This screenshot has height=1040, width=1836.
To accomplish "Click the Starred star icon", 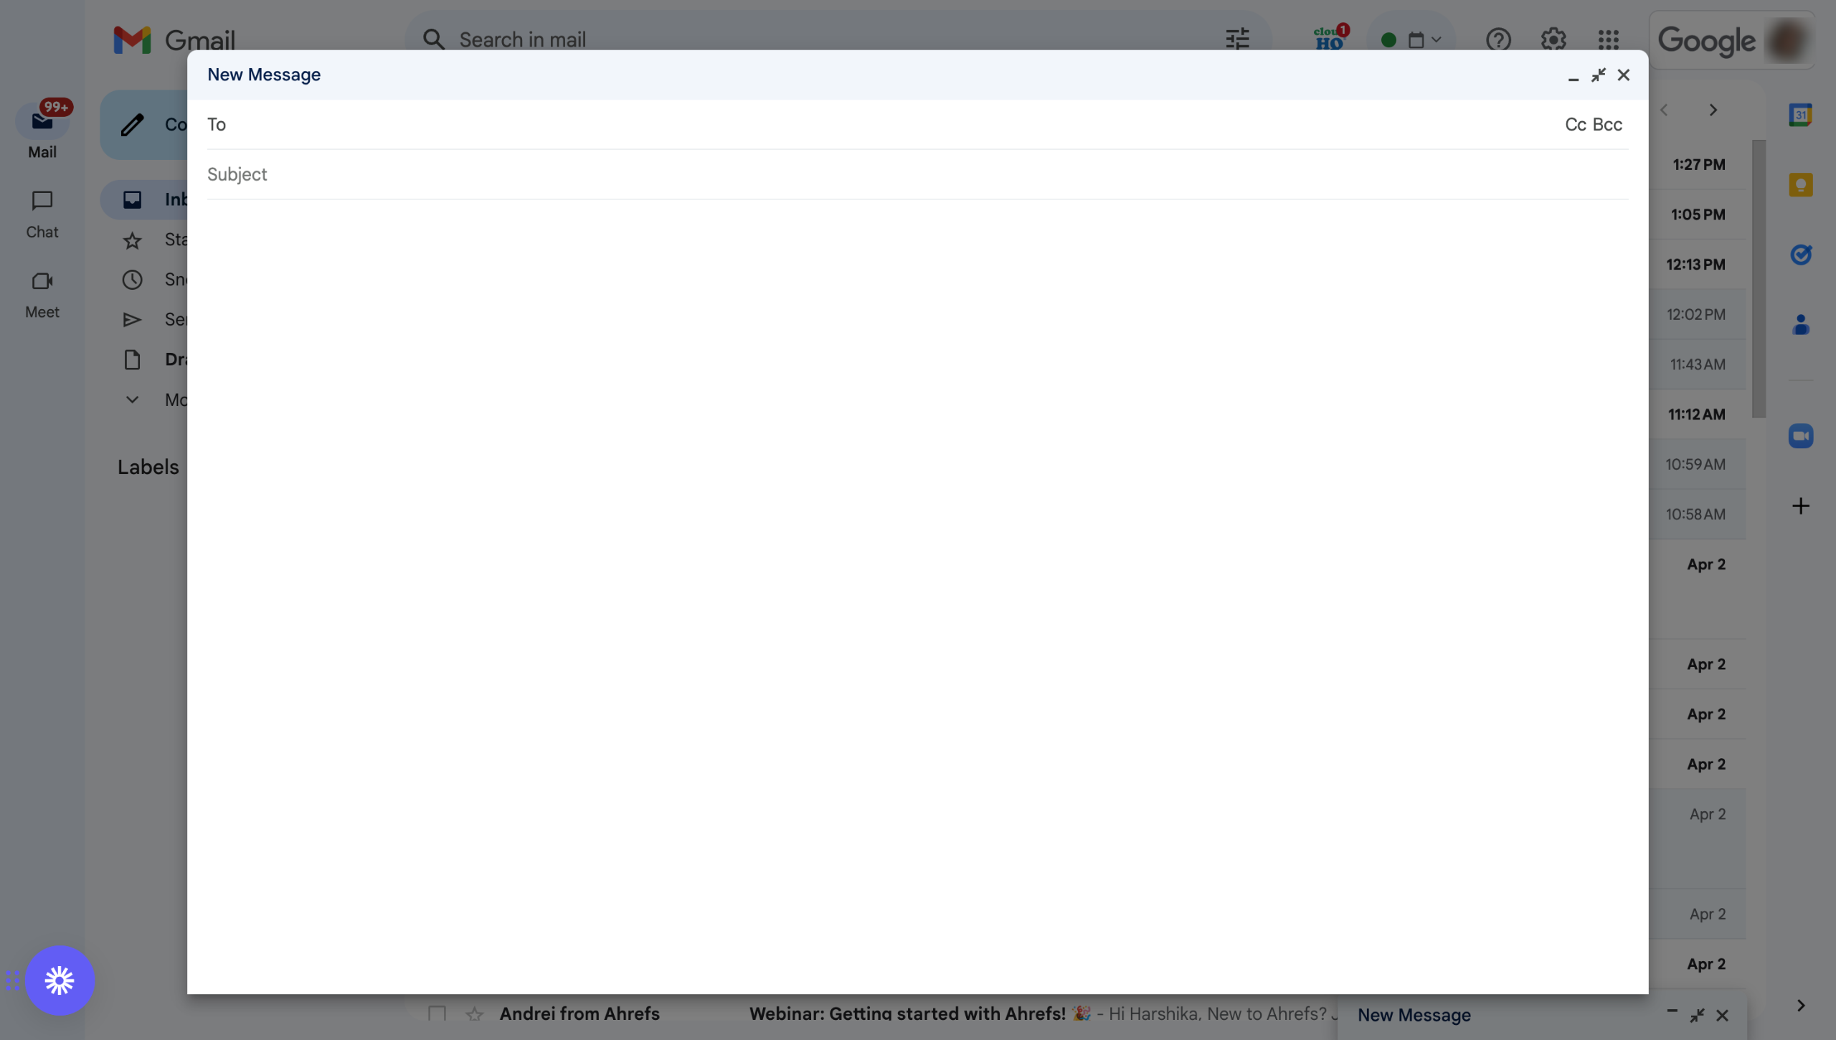I will coord(132,240).
